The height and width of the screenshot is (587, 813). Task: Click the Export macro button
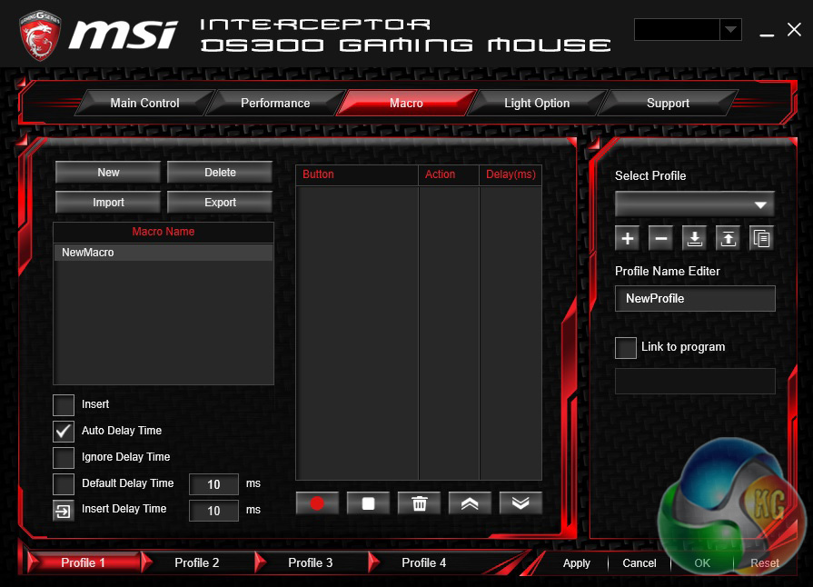click(x=220, y=203)
